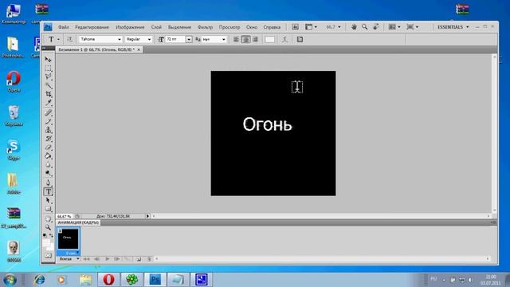Select the Zoom tool in the toolbox
The height and width of the screenshot is (287, 510).
pyautogui.click(x=48, y=227)
